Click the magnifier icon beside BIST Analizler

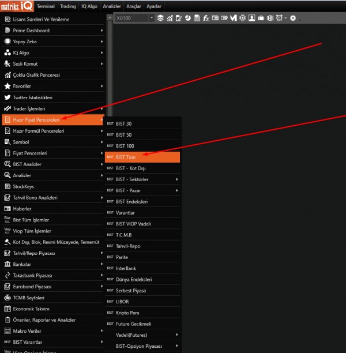[7, 164]
